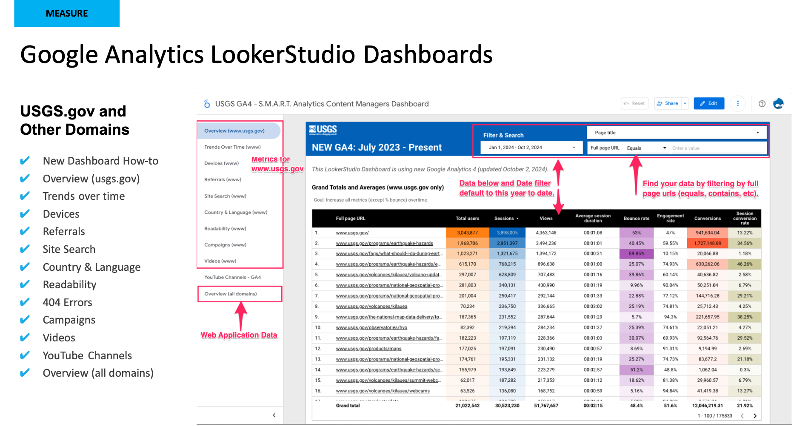
Task: Open the Share dropdown arrow
Action: (x=685, y=103)
